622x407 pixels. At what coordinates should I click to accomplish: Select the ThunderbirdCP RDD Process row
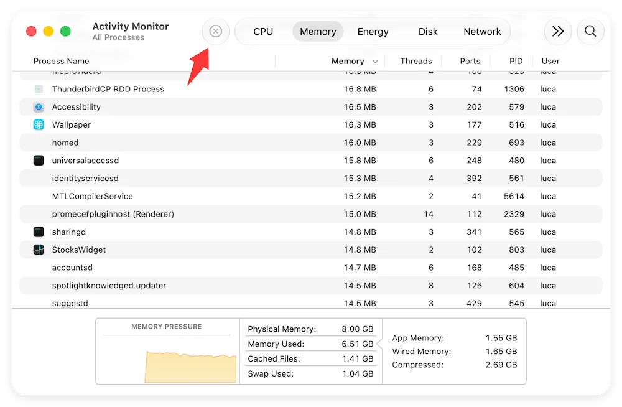pyautogui.click(x=311, y=89)
